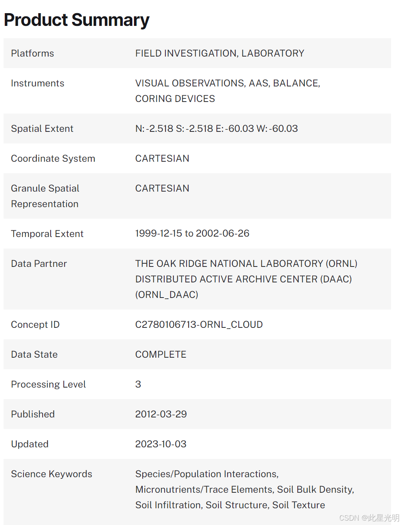The height and width of the screenshot is (525, 401).
Task: Click the Updated date 2023-10-03
Action: point(161,444)
